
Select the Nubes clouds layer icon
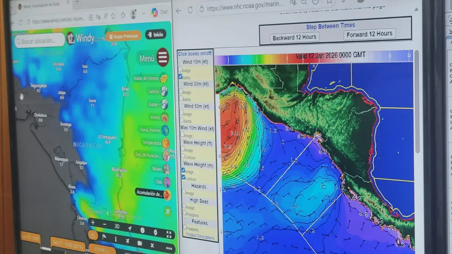coord(166,169)
